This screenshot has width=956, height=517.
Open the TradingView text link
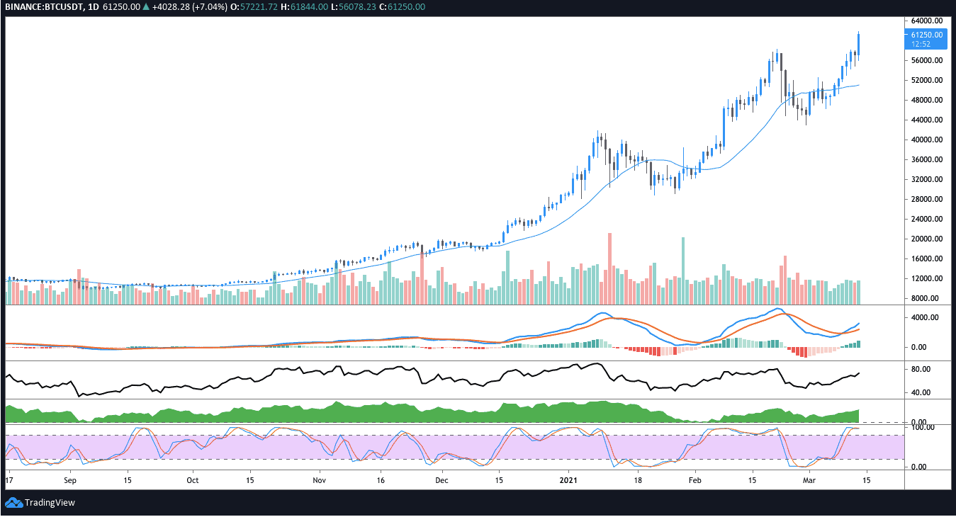click(50, 503)
